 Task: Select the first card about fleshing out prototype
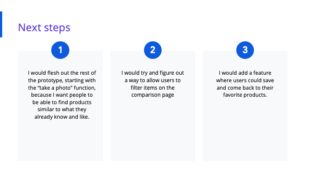(61, 106)
